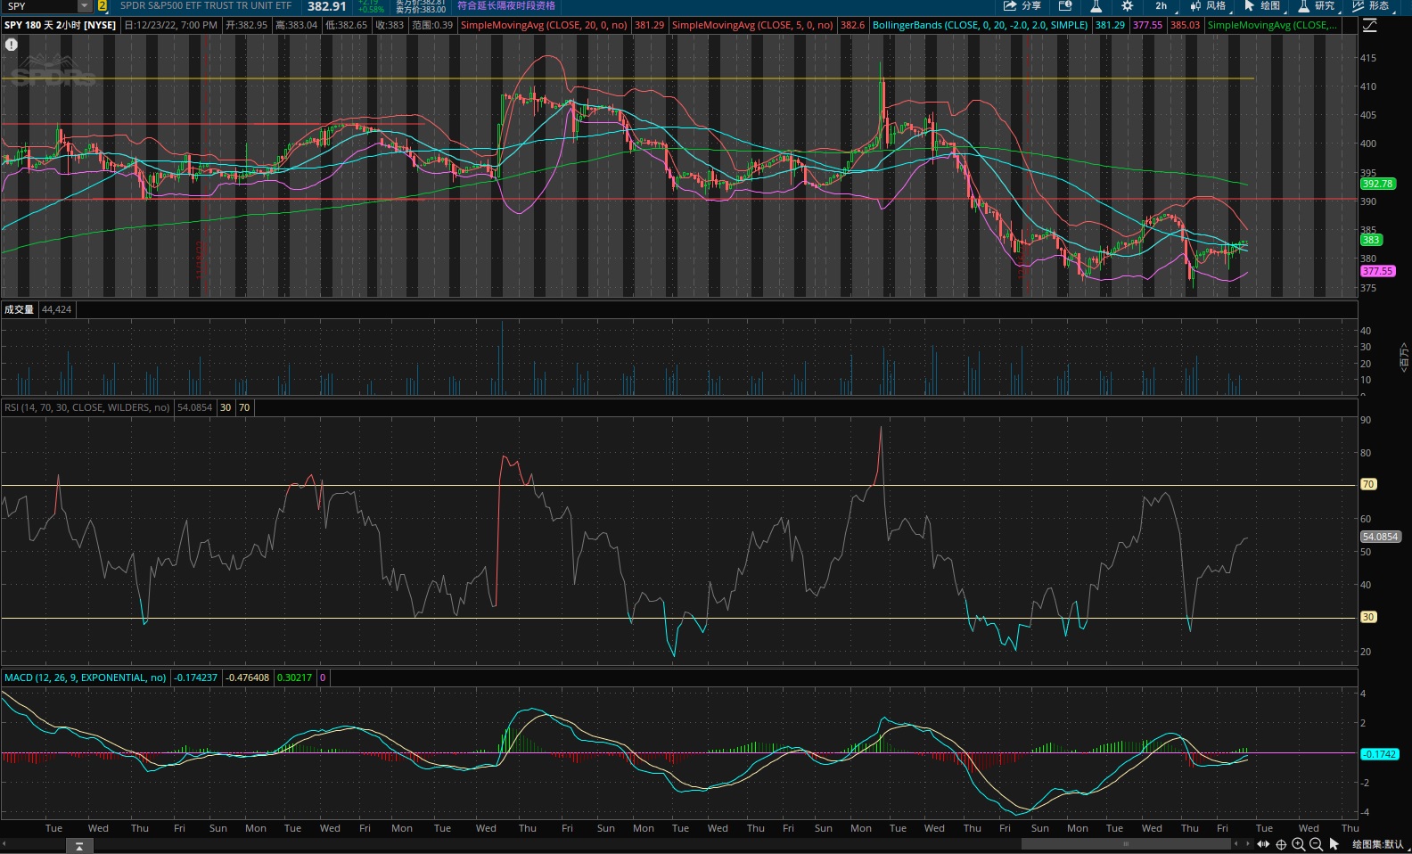The width and height of the screenshot is (1412, 854).
Task: Activate the crosshair cursor icon
Action: 1281,844
